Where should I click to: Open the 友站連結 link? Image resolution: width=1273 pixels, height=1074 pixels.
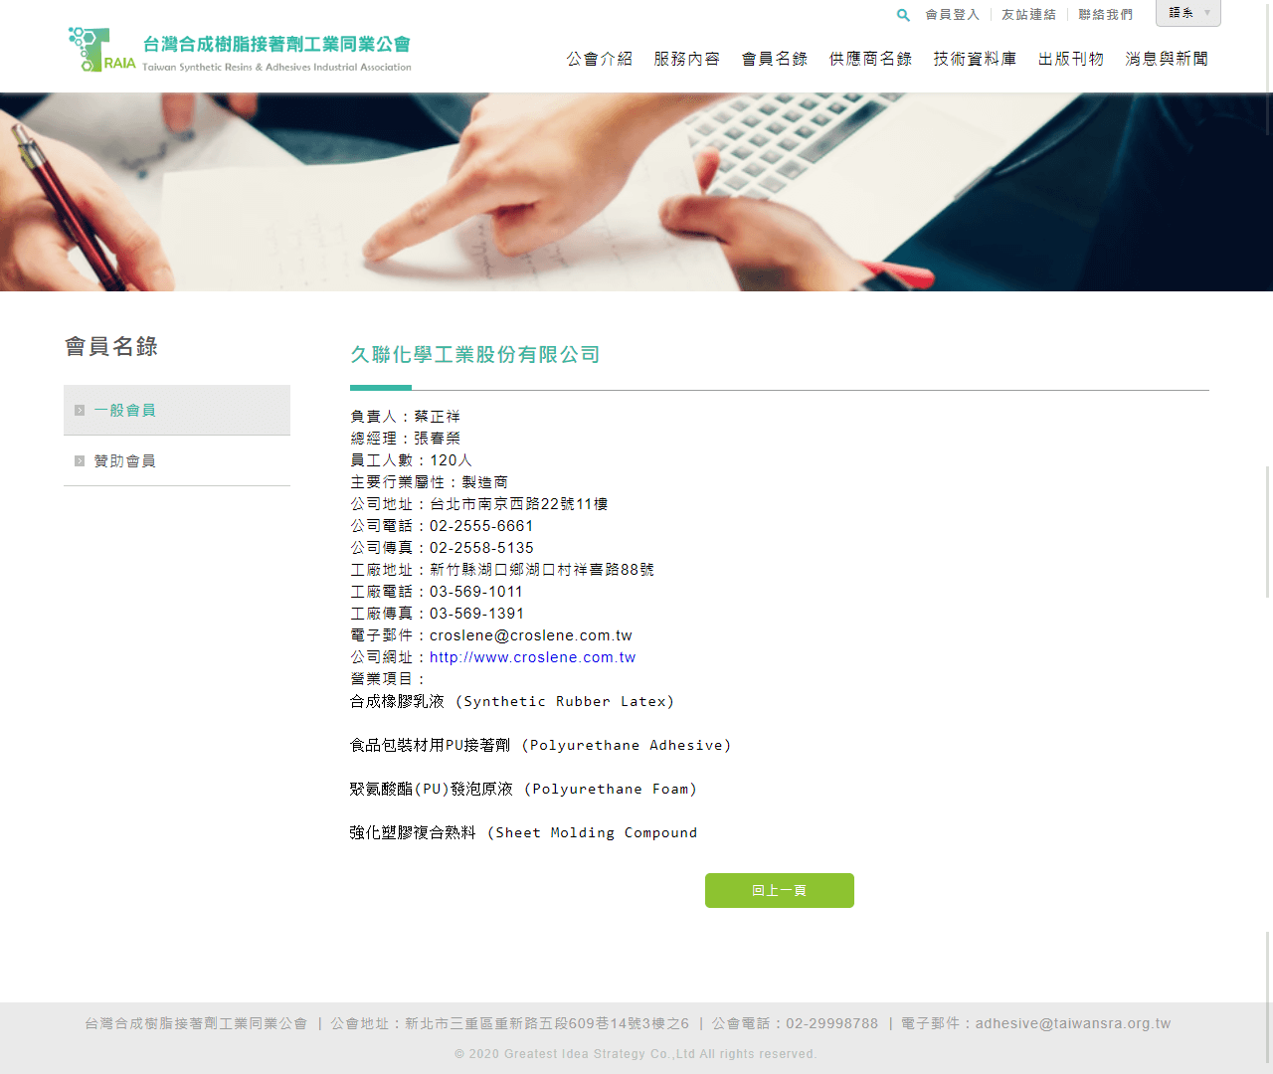pos(1028,15)
